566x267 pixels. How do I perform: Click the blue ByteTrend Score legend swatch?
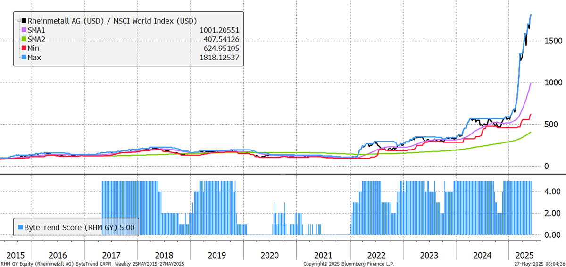click(20, 227)
